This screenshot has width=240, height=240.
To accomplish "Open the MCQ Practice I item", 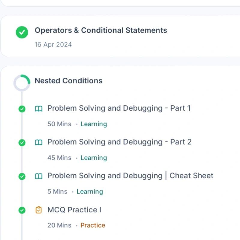I will pos(74,210).
